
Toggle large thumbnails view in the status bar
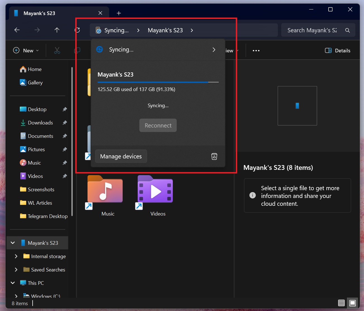point(352,303)
